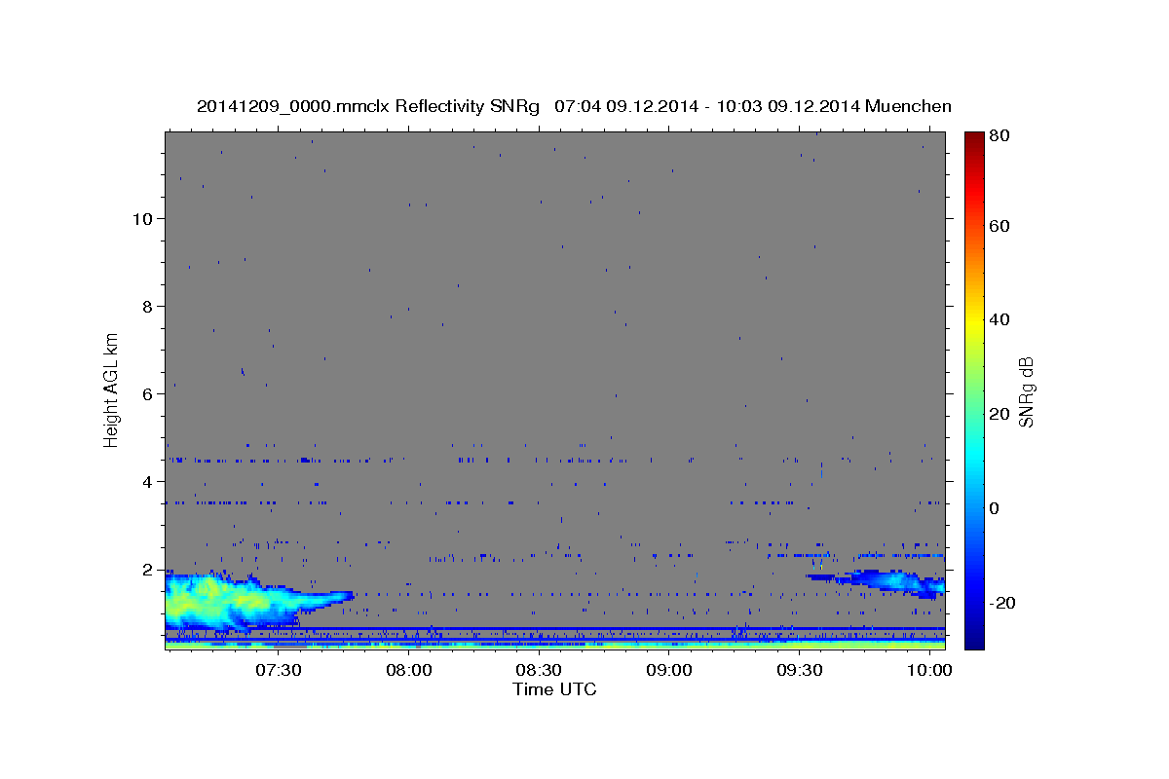Click the height tick label 2

(148, 569)
